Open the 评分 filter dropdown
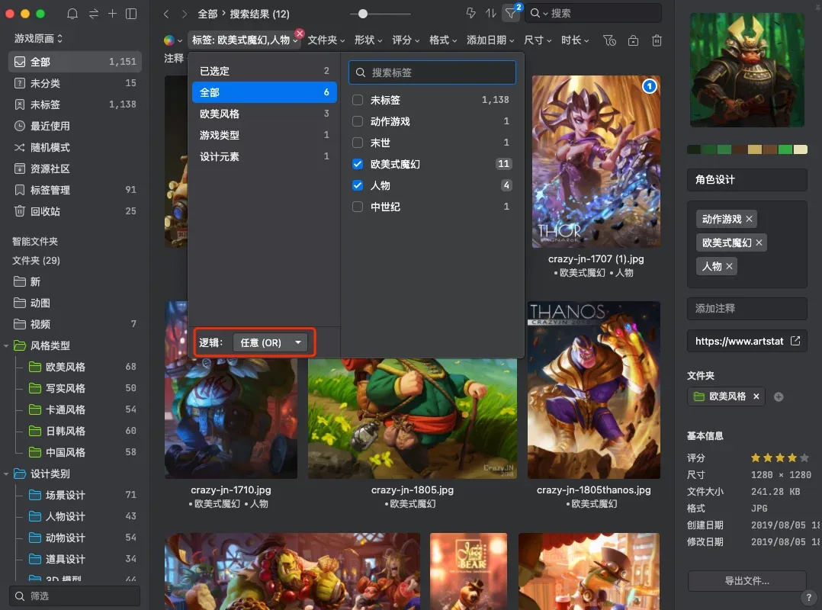The height and width of the screenshot is (610, 822). [x=406, y=40]
